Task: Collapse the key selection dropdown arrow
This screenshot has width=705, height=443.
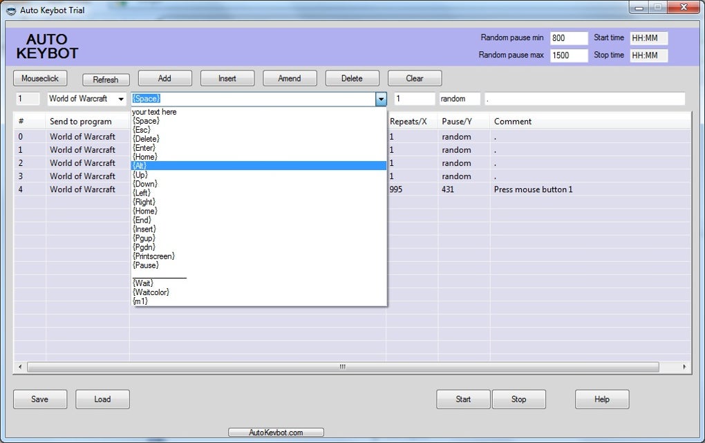Action: click(381, 99)
